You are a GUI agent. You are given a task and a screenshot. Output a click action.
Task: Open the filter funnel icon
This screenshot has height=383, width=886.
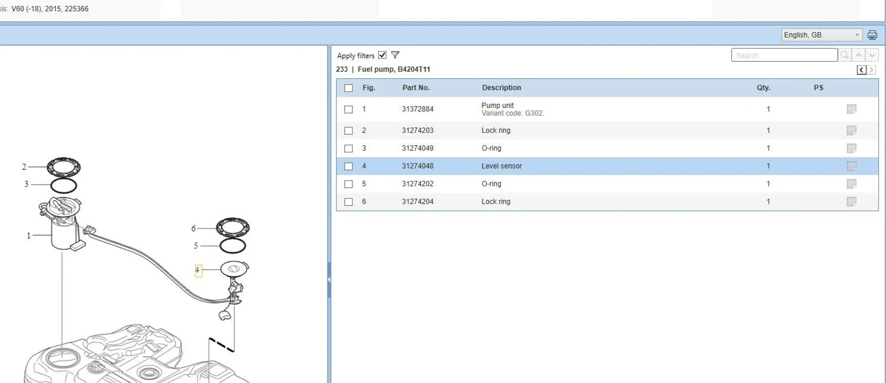pyautogui.click(x=395, y=55)
